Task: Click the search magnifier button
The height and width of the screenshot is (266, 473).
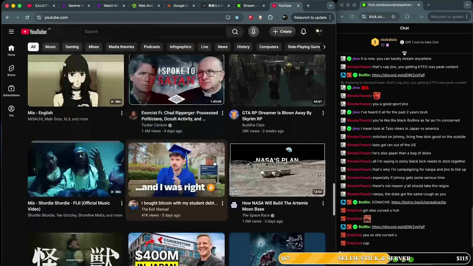Action: point(235,32)
